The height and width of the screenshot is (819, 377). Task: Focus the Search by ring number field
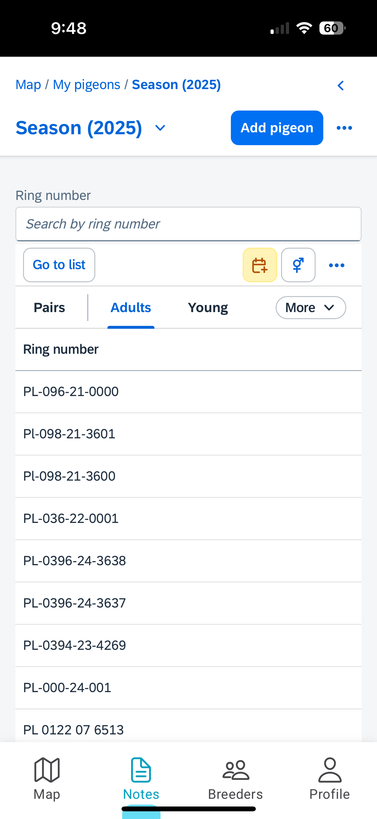(x=188, y=224)
